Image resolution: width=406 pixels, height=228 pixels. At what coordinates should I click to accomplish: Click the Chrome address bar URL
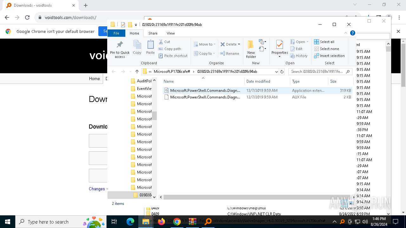coord(70,17)
